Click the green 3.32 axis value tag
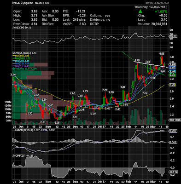The image size is (181, 184). pyautogui.click(x=172, y=75)
